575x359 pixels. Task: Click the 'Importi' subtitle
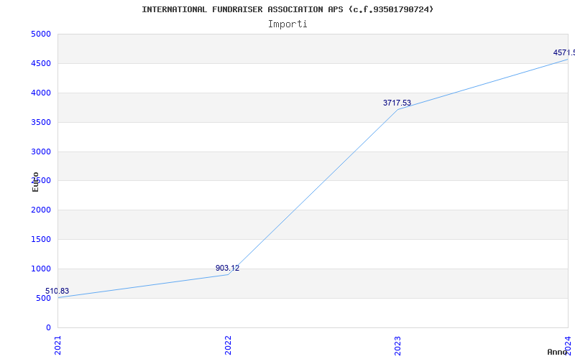(287, 24)
